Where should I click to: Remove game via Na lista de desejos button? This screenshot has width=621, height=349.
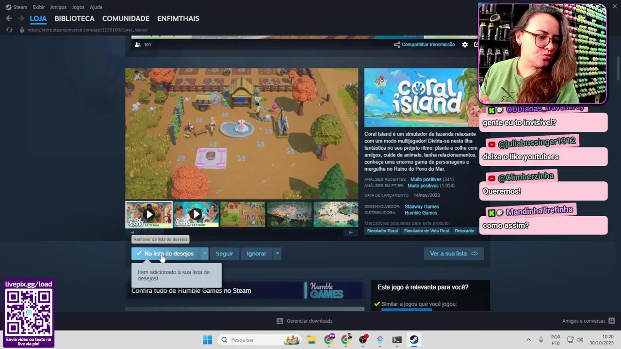click(x=165, y=254)
